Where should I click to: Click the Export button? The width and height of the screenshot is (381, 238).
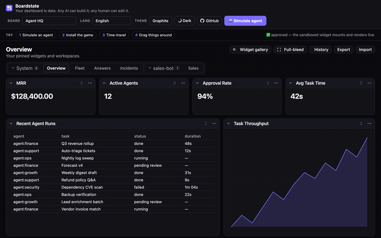[x=344, y=49]
